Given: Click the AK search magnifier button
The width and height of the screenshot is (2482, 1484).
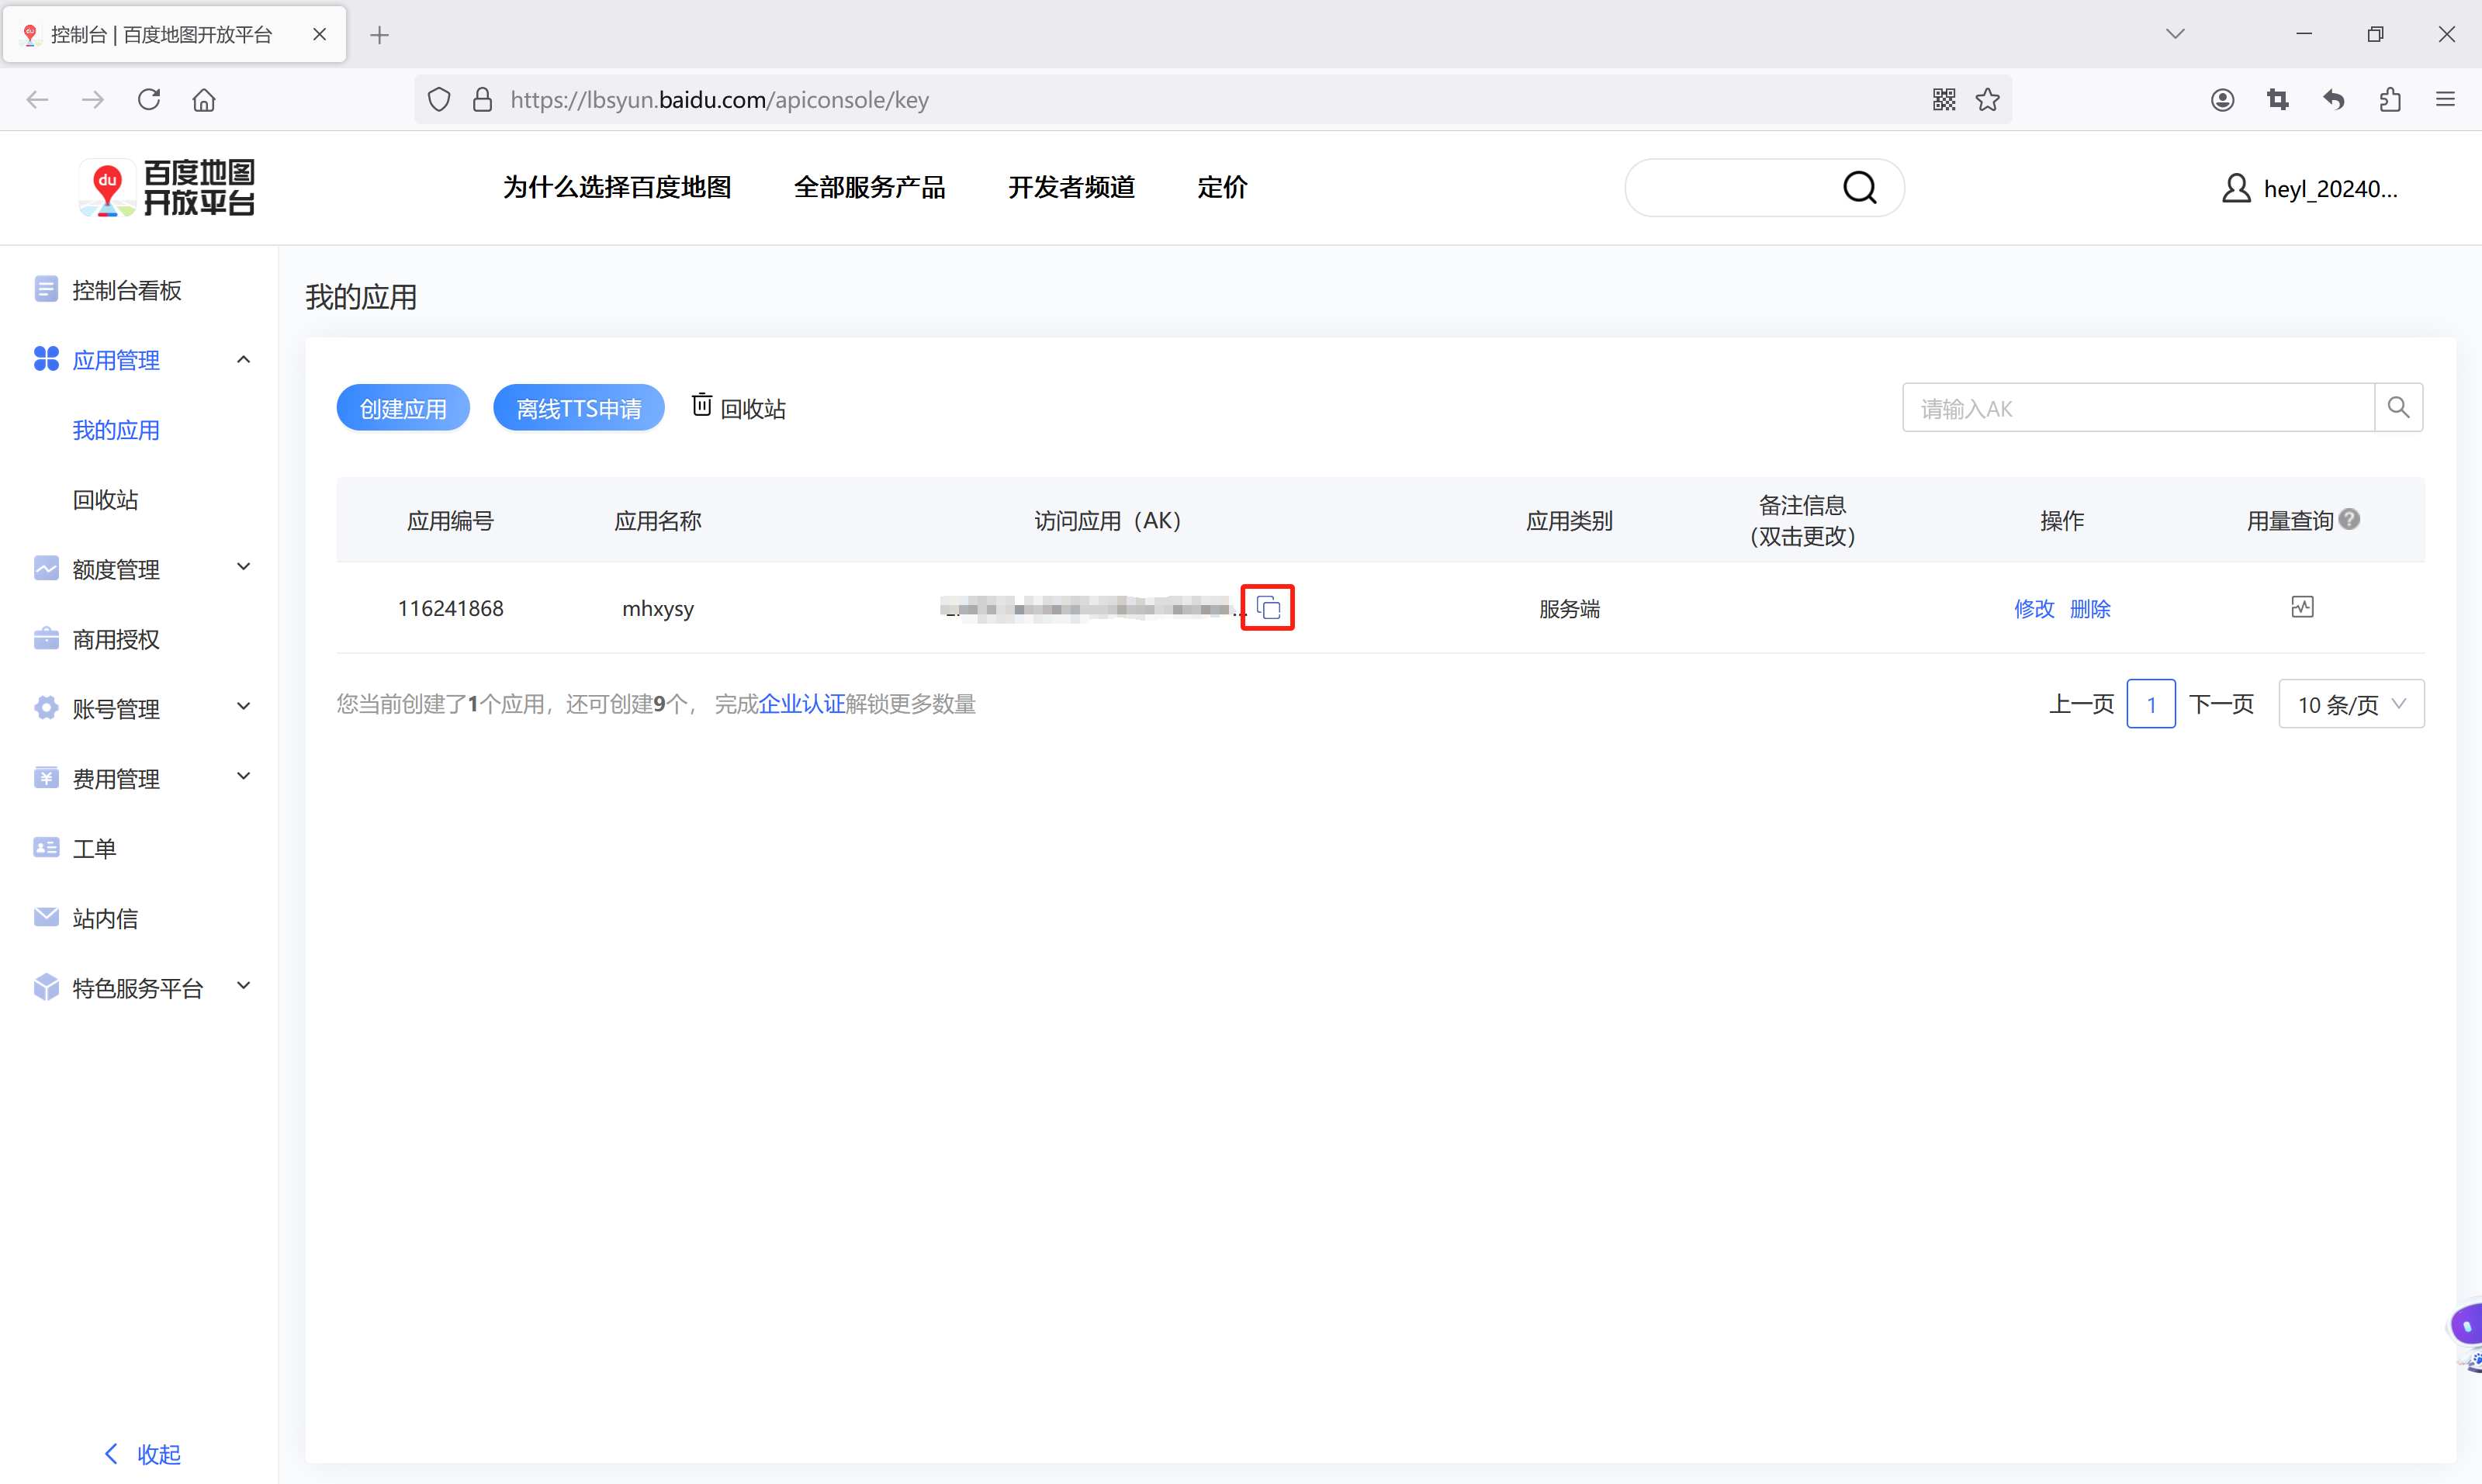Looking at the screenshot, I should pos(2398,407).
